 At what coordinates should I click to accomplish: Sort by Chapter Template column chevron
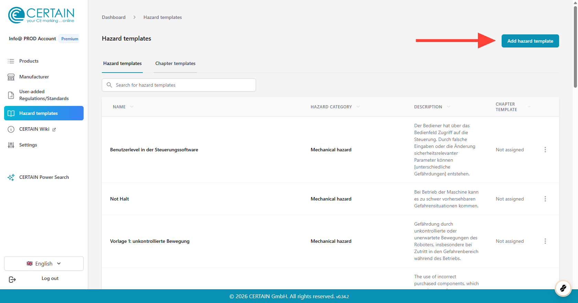tap(529, 107)
